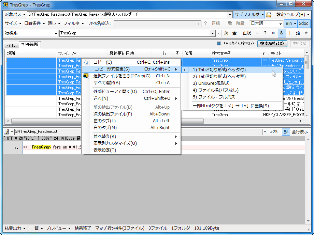Click the »25 next match button

point(274,132)
